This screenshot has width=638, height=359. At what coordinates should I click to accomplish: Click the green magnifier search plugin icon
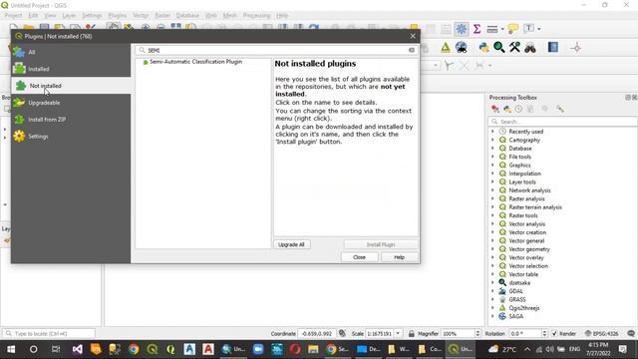coord(498,48)
